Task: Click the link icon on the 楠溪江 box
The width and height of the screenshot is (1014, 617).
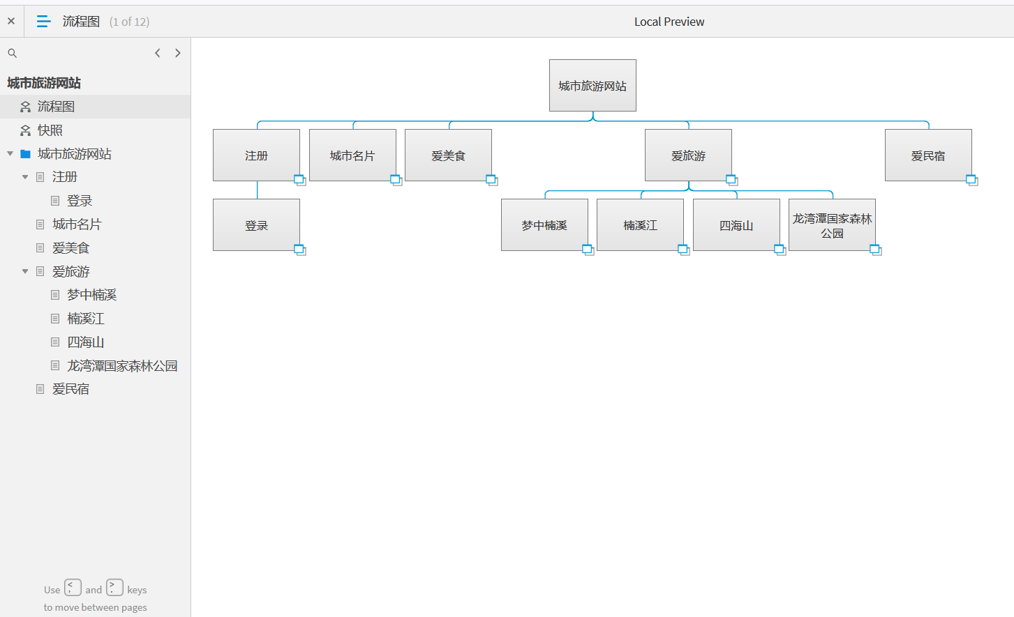Action: [684, 250]
